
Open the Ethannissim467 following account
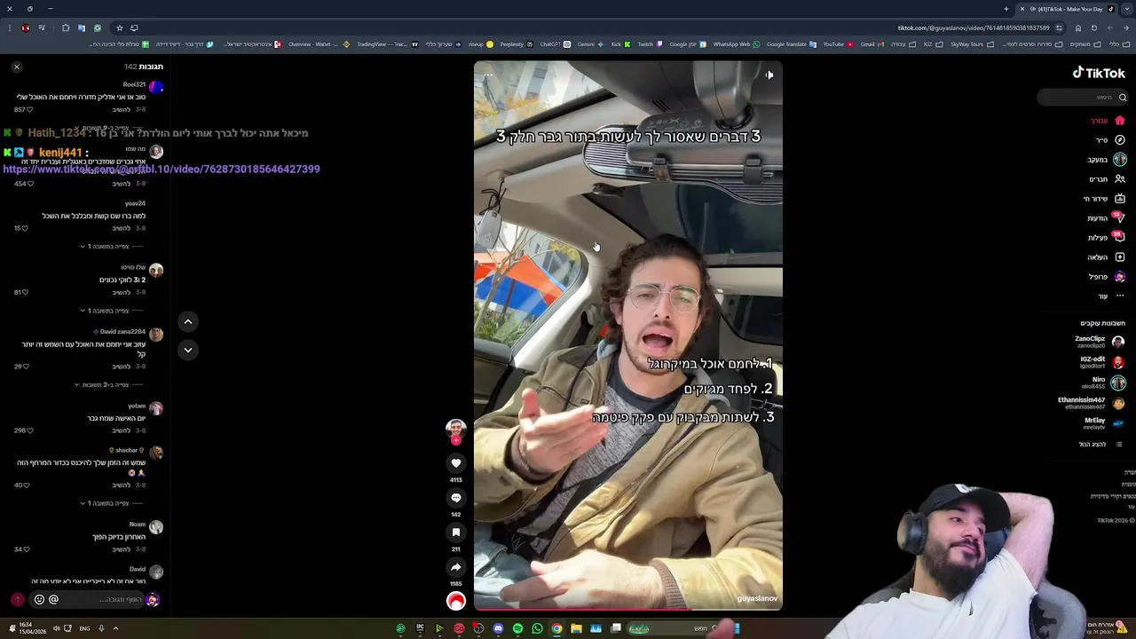click(1091, 403)
